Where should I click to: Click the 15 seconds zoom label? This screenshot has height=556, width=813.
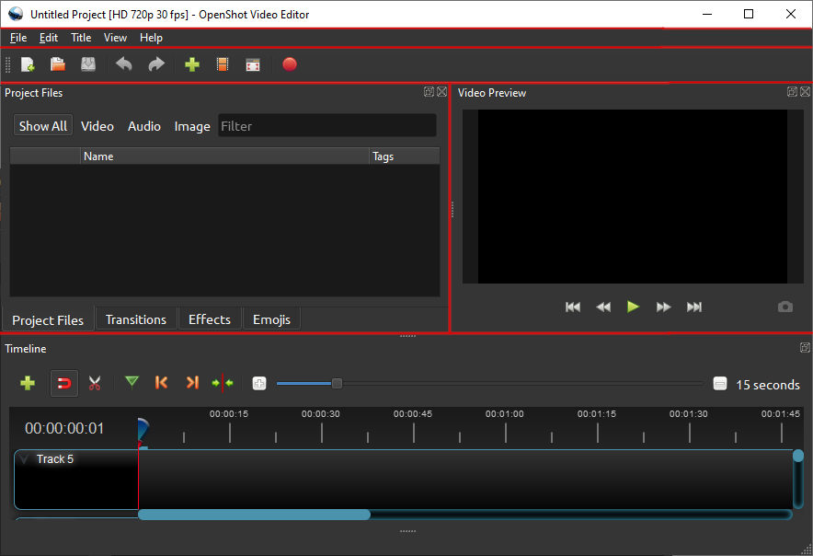(768, 385)
